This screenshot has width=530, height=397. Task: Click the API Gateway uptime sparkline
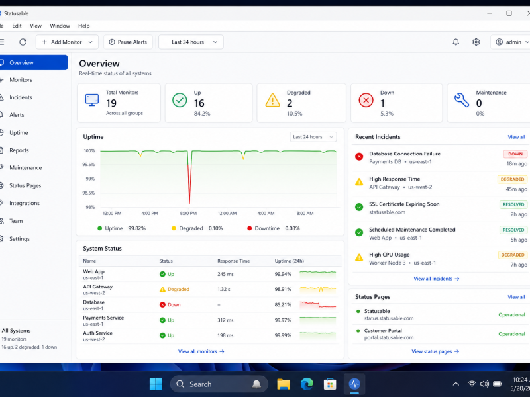tap(318, 289)
